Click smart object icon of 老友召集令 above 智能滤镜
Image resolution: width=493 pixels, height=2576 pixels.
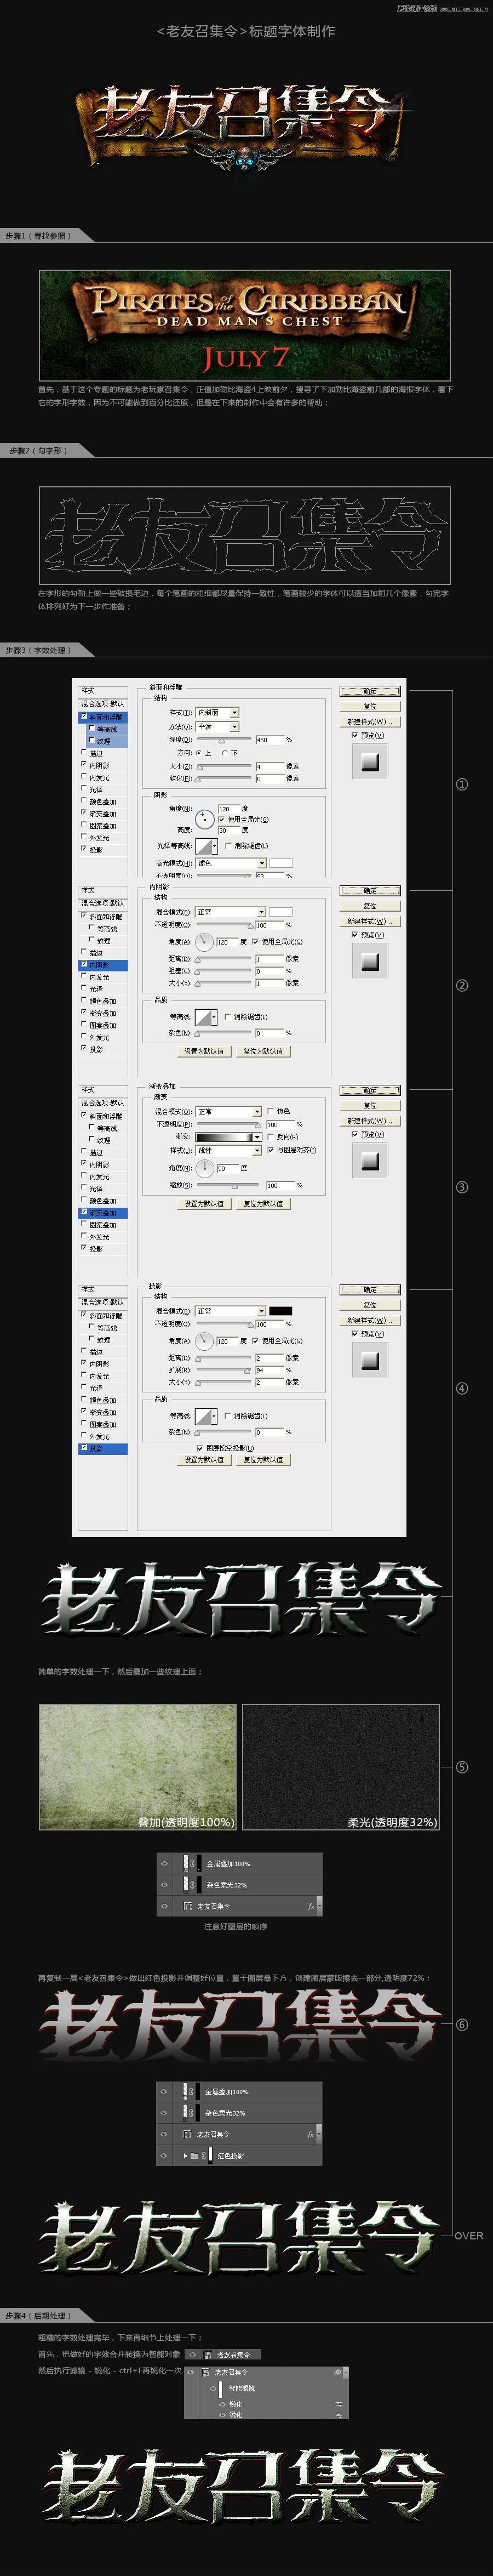[x=206, y=2373]
